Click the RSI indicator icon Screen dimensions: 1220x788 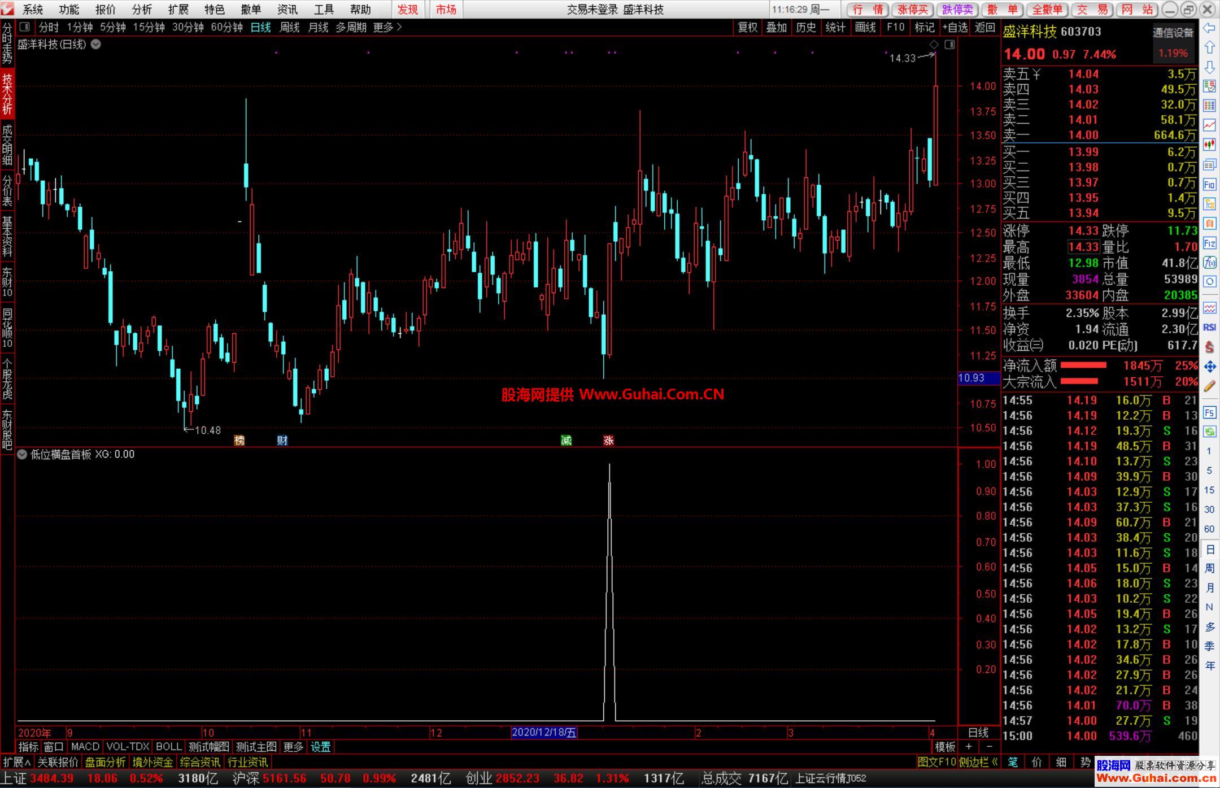1209,327
